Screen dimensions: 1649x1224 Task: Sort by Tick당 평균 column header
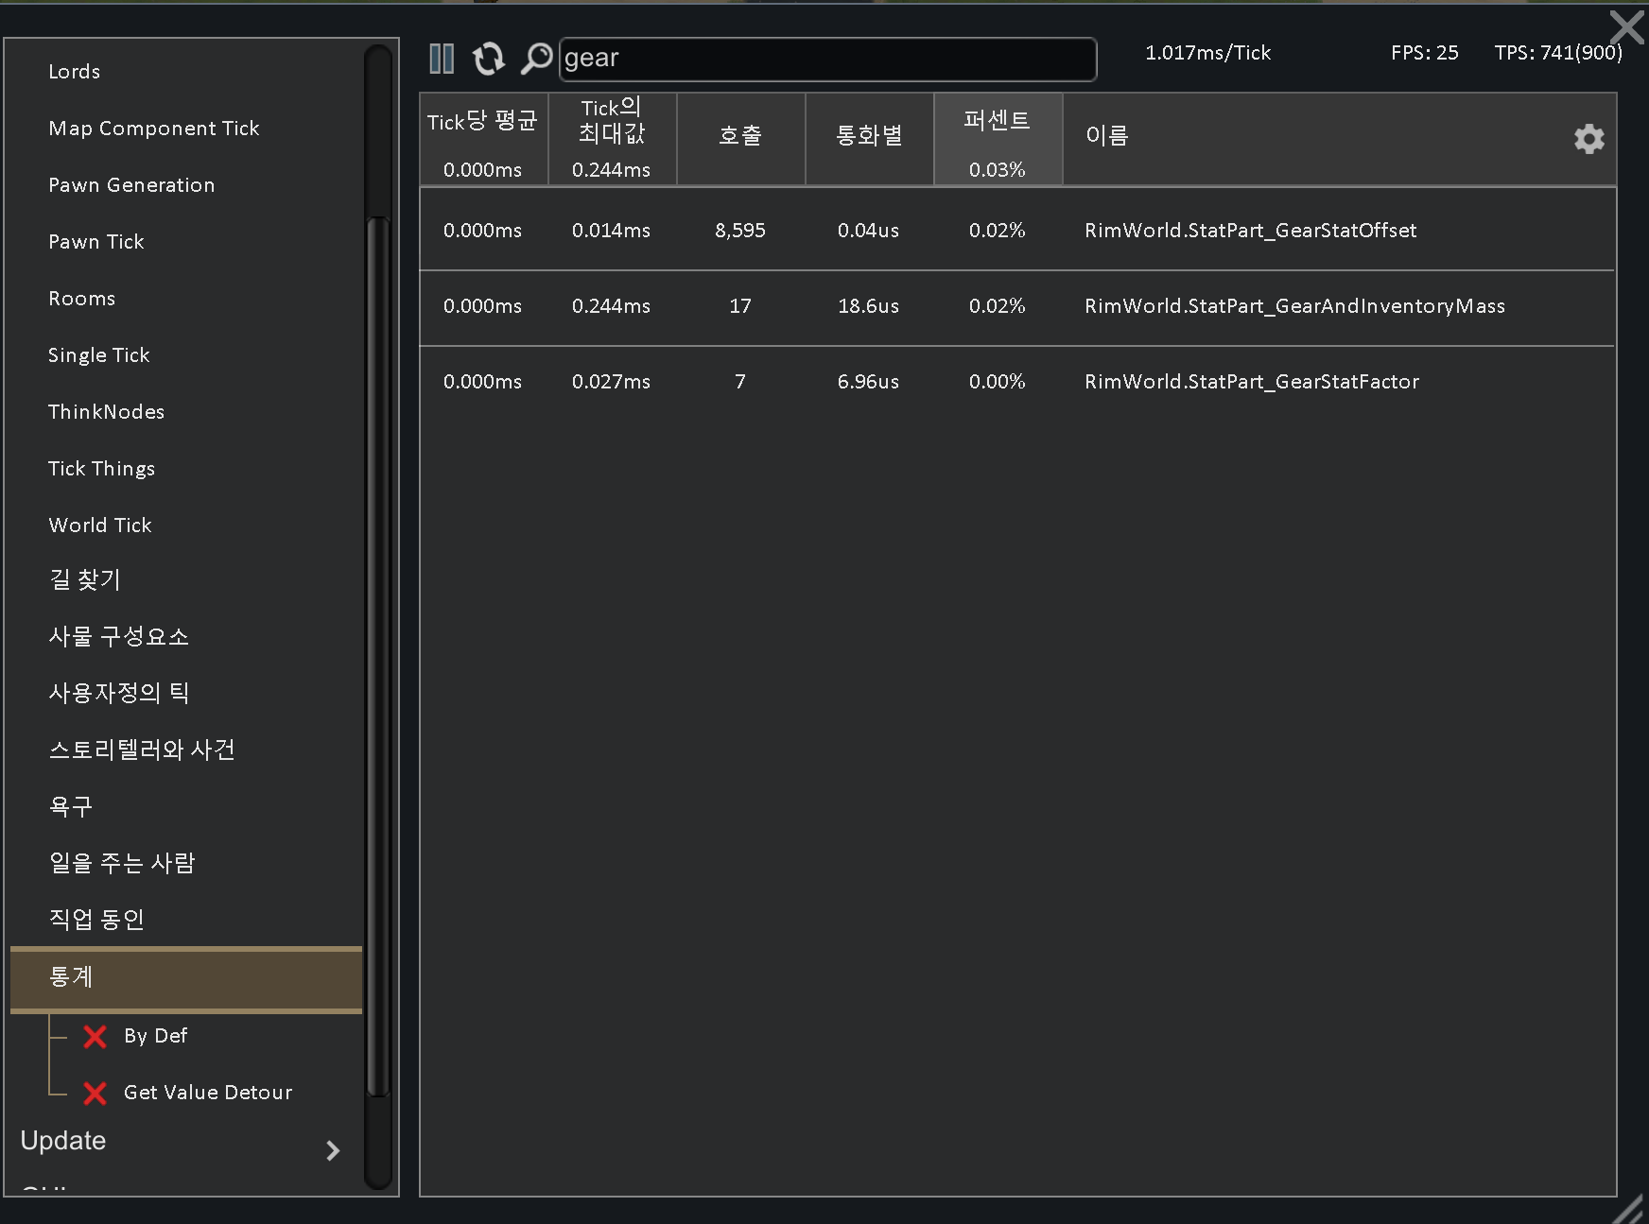483,139
